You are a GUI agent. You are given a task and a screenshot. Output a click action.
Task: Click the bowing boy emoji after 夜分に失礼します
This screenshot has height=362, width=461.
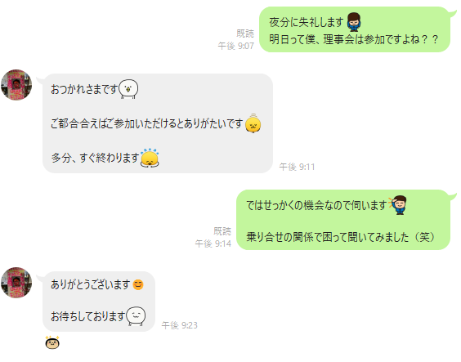pos(354,22)
